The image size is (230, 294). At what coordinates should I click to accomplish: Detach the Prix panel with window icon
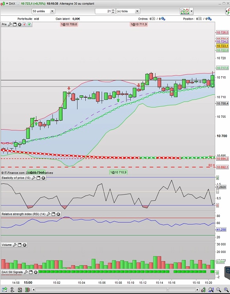(15, 24)
